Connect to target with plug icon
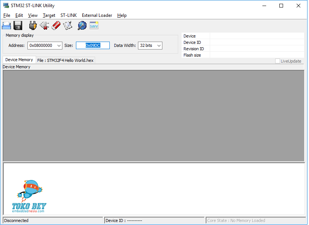Image resolution: width=309 pixels, height=225 pixels. 33,25
